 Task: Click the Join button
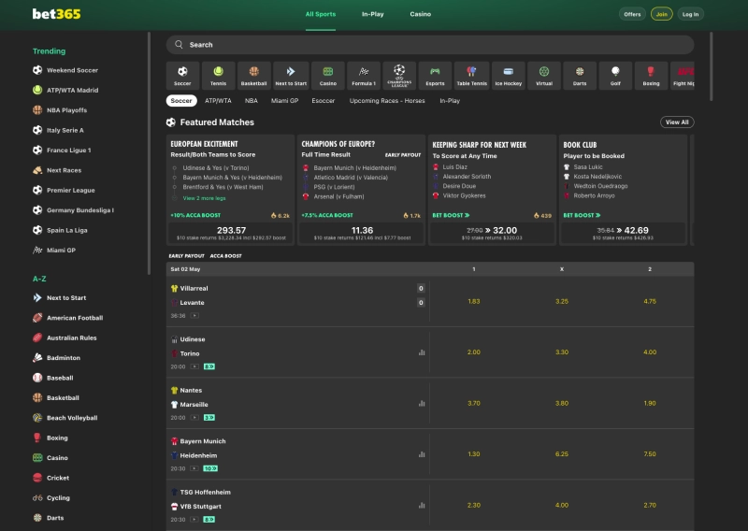(x=662, y=14)
